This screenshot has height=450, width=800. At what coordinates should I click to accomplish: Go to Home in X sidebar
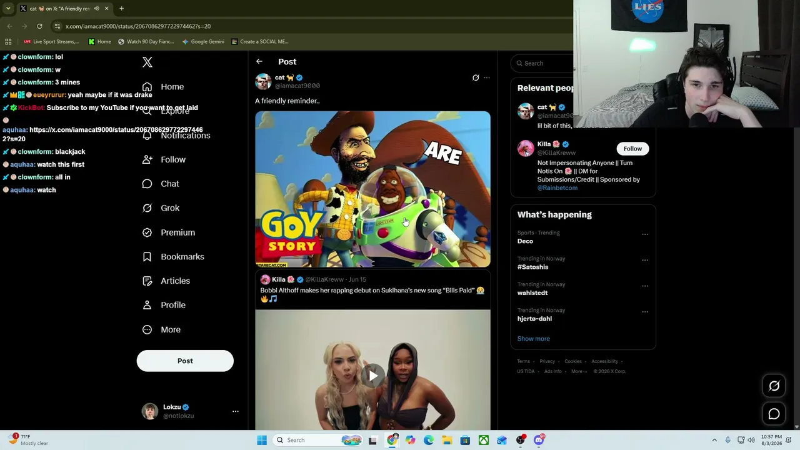tap(163, 87)
